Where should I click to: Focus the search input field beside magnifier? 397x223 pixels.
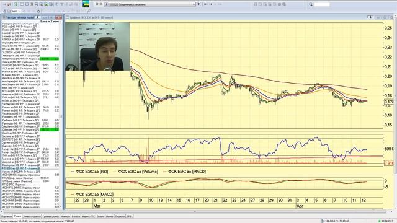(x=322, y=4)
